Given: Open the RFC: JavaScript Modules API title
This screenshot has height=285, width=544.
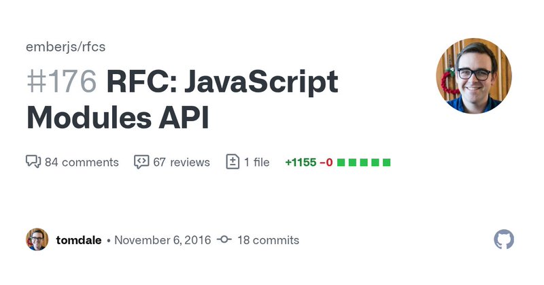Looking at the screenshot, I should click(182, 99).
